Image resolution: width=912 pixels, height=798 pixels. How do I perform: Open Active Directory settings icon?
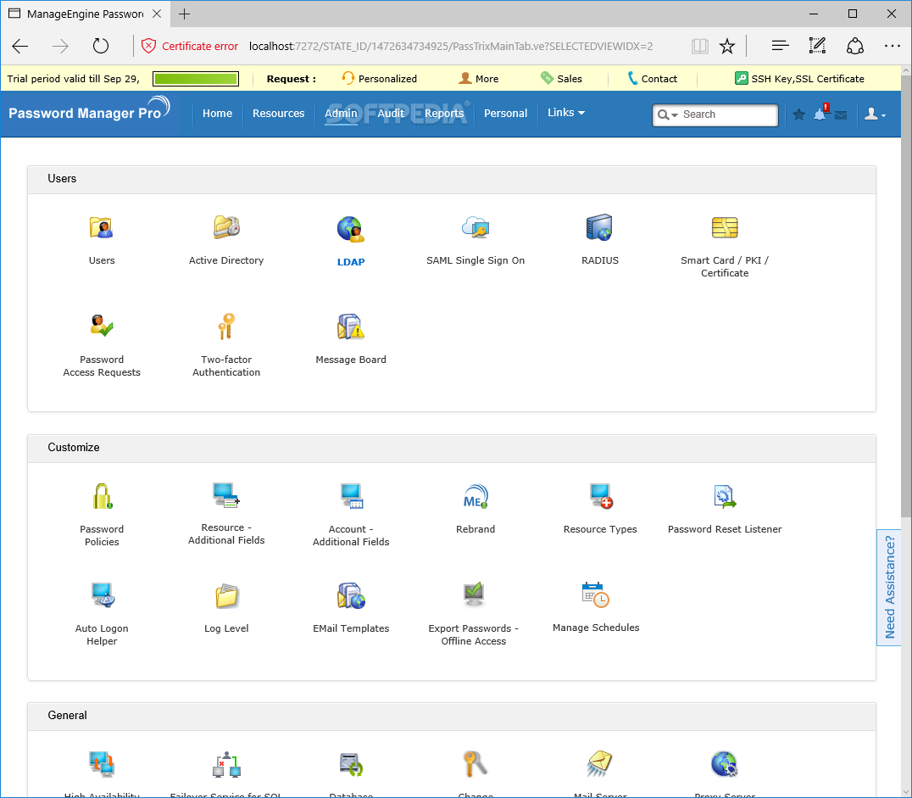tap(226, 227)
